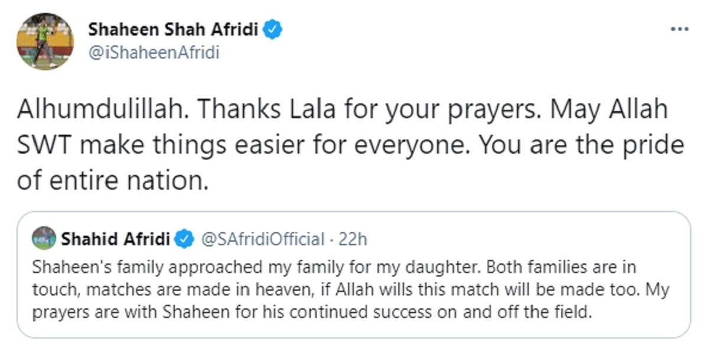Click the "of entire nation." closing line
Screen dimensions: 709x361
[112, 180]
